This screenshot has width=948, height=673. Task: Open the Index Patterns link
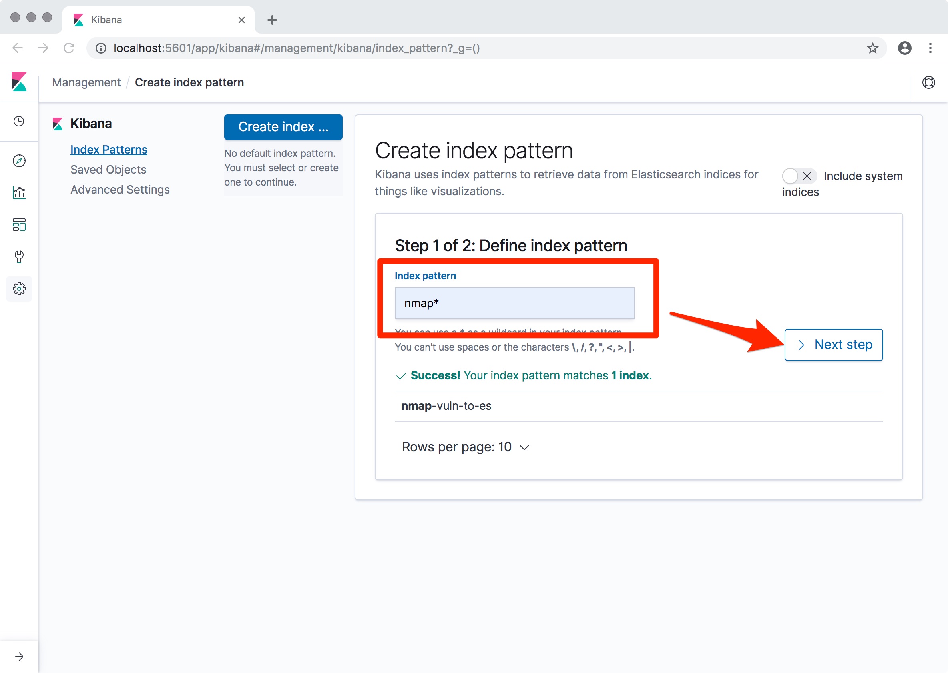108,150
